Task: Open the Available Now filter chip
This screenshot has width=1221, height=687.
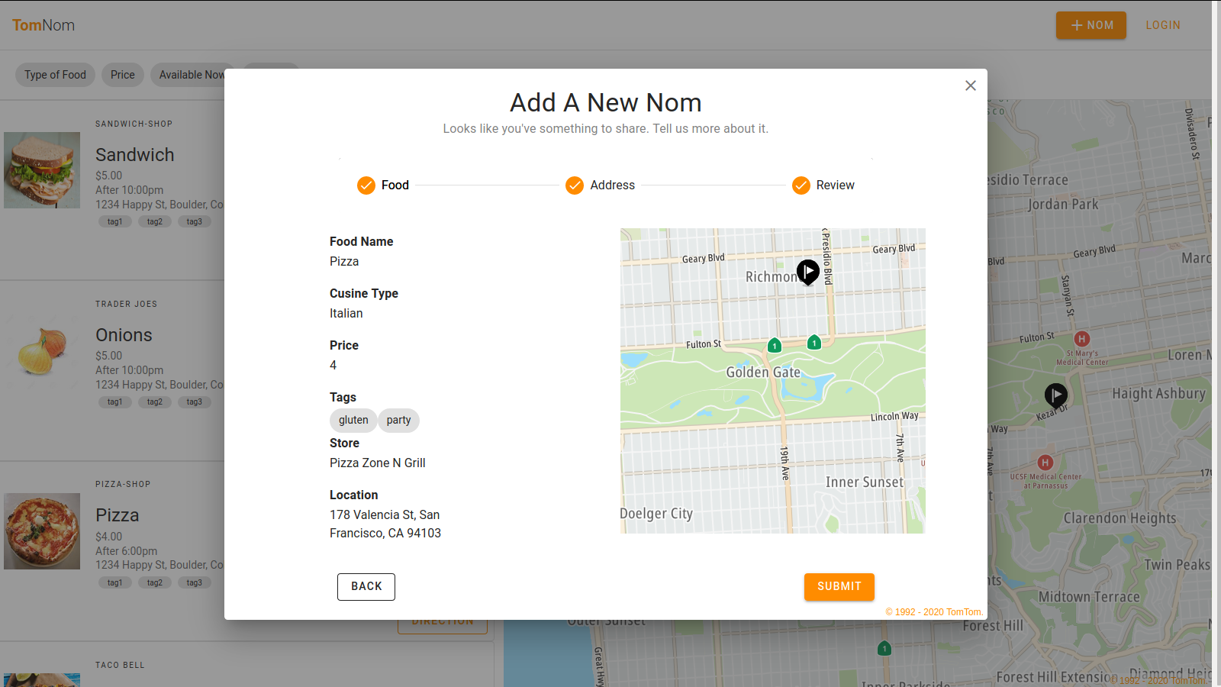Action: 192,75
